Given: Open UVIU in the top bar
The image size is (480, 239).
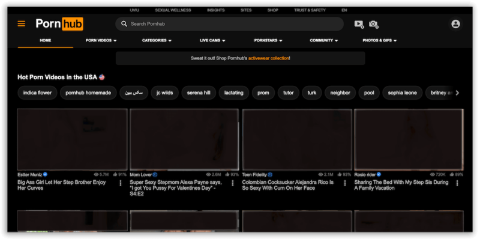Looking at the screenshot, I should click(x=134, y=10).
